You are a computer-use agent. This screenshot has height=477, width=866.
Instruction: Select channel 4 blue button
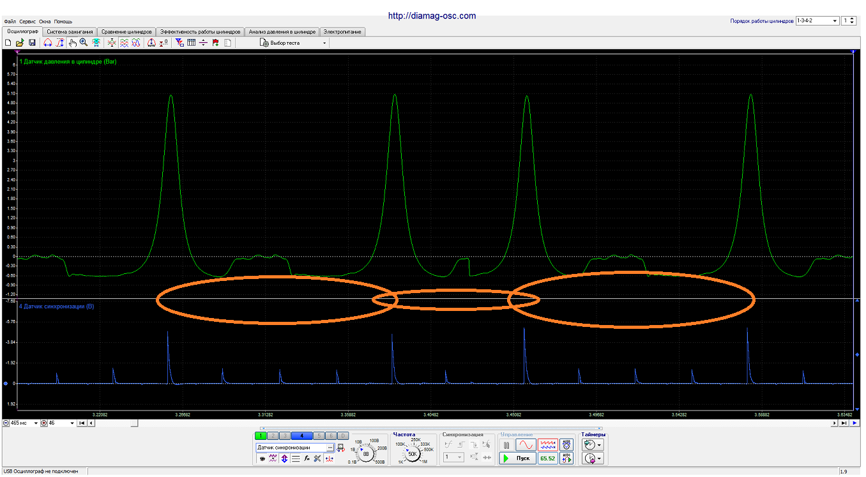(302, 436)
